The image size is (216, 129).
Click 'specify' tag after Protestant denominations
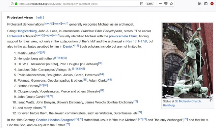[48, 24]
